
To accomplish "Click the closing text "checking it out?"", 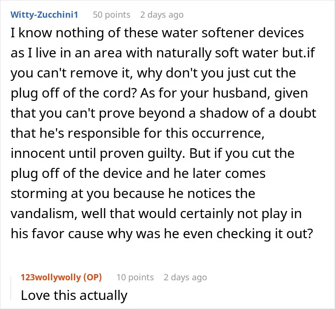I will click(x=265, y=233).
